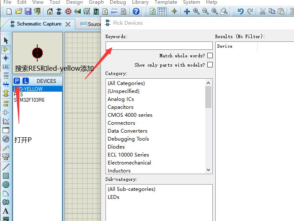This screenshot has height=221, width=294.
Task: Create a new project from toolbar
Action: pos(9,11)
